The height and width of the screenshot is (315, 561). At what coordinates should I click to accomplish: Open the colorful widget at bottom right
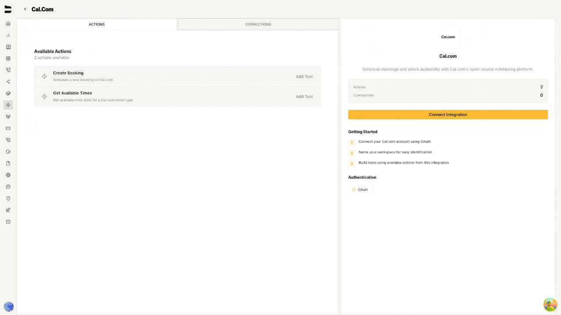tap(550, 304)
